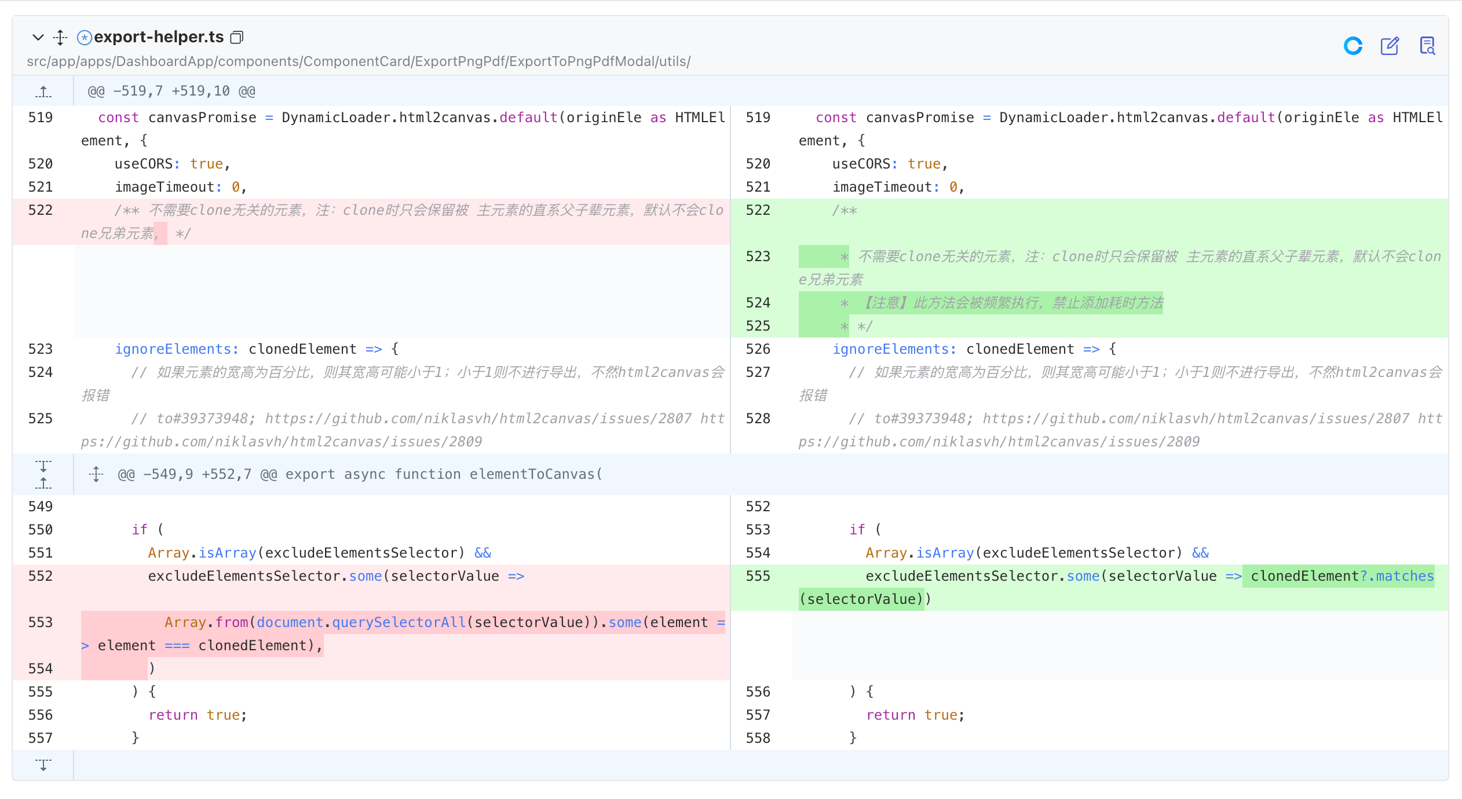The image size is (1462, 799).
Task: Click the blue refresh icon in the header
Action: point(1353,46)
